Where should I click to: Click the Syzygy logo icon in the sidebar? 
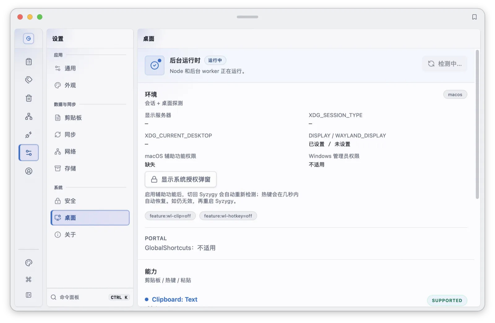[x=28, y=39]
